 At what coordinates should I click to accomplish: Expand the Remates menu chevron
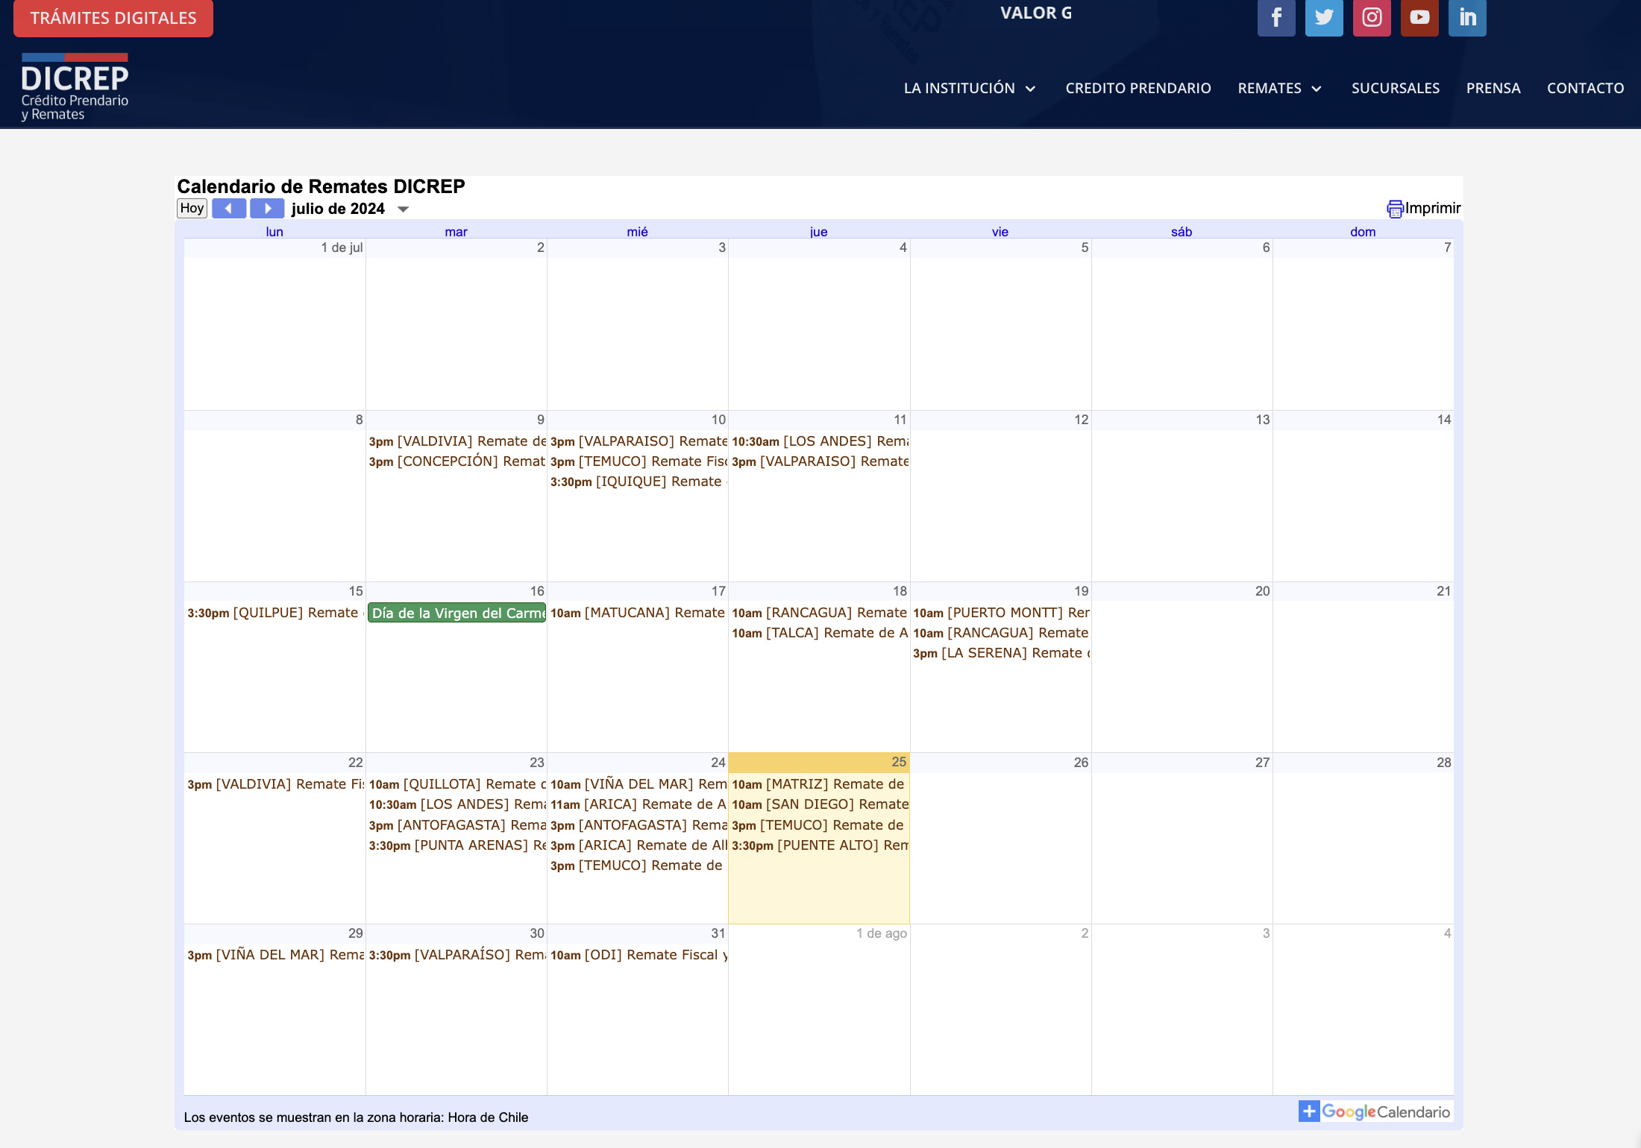pyautogui.click(x=1317, y=89)
